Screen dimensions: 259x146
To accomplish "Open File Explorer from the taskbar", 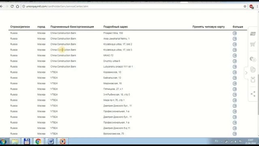I will click(x=15, y=142).
